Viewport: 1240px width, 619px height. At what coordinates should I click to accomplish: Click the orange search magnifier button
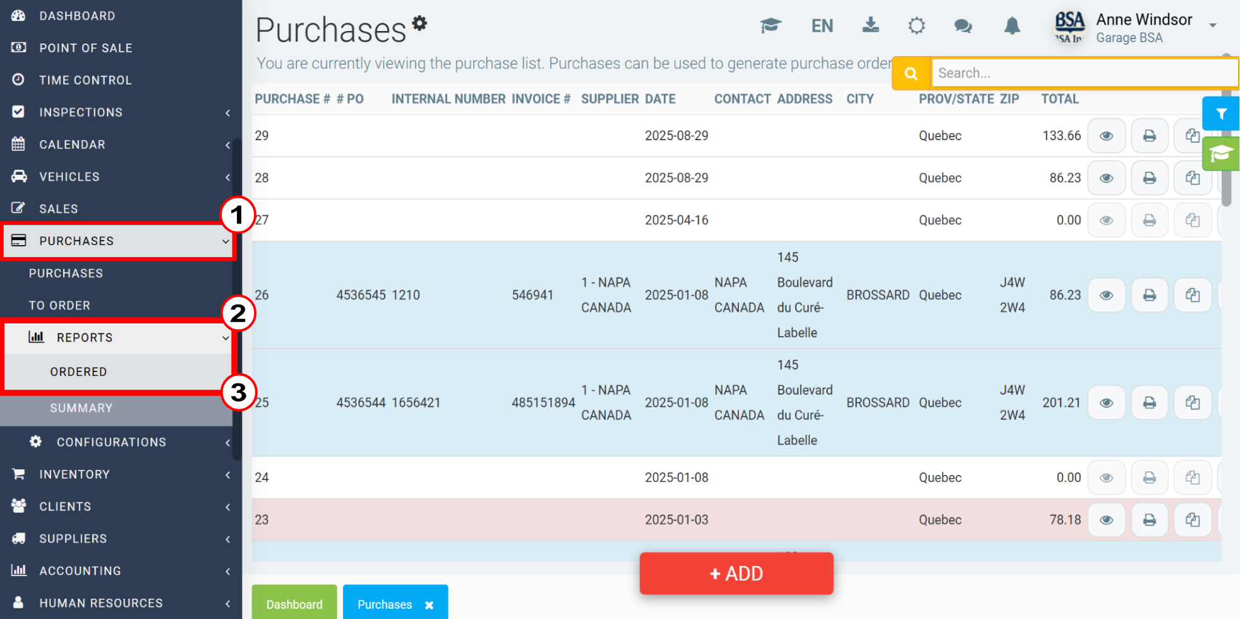911,73
